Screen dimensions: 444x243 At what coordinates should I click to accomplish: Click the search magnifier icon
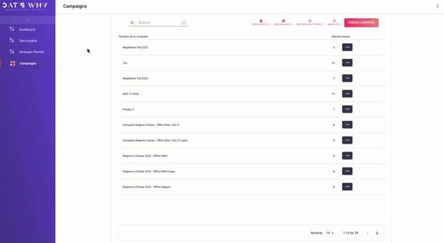pos(133,23)
